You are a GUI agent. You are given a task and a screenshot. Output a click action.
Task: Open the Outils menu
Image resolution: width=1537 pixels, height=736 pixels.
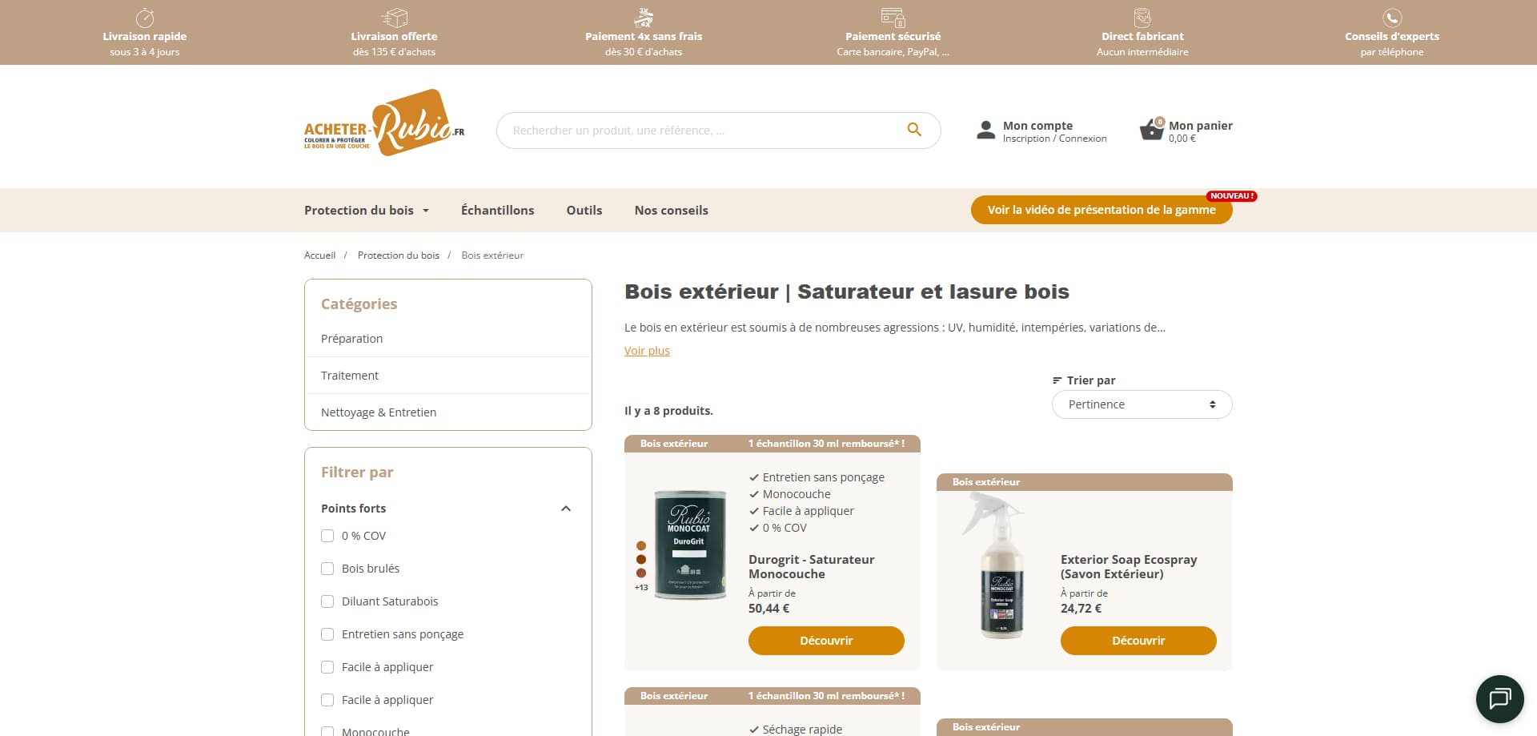pos(584,210)
